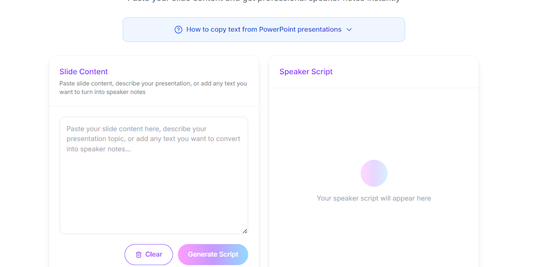Click the question mark help icon
This screenshot has height=267, width=534.
coord(178,30)
